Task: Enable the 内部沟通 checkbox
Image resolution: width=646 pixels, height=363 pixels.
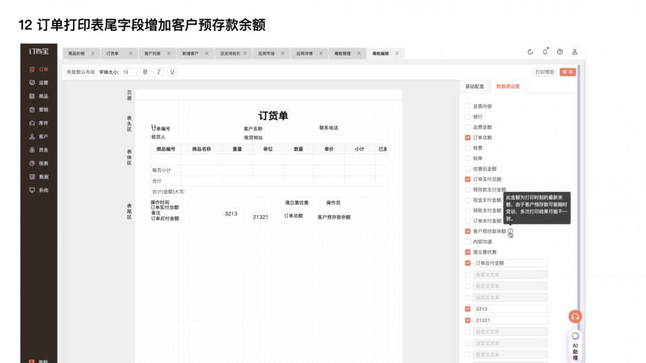Action: 468,242
